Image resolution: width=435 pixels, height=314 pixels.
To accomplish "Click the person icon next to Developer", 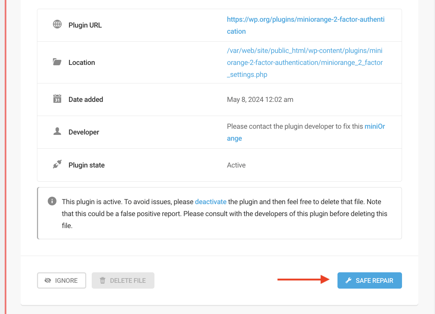I will point(57,132).
